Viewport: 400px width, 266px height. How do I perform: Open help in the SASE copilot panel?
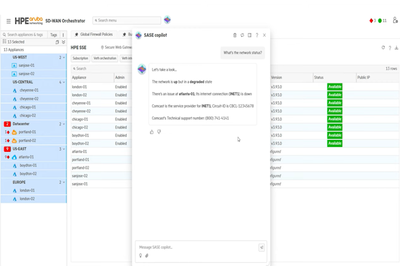pyautogui.click(x=257, y=36)
